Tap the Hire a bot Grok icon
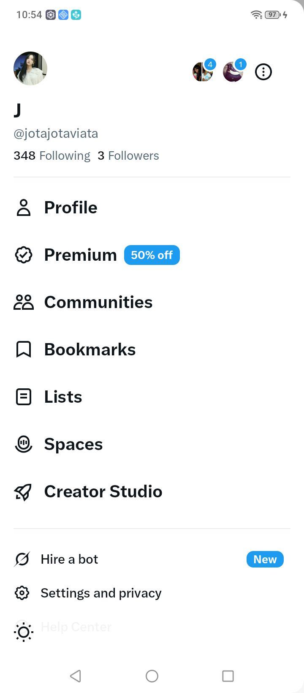Screen dimensions: 304x693 click(22, 559)
